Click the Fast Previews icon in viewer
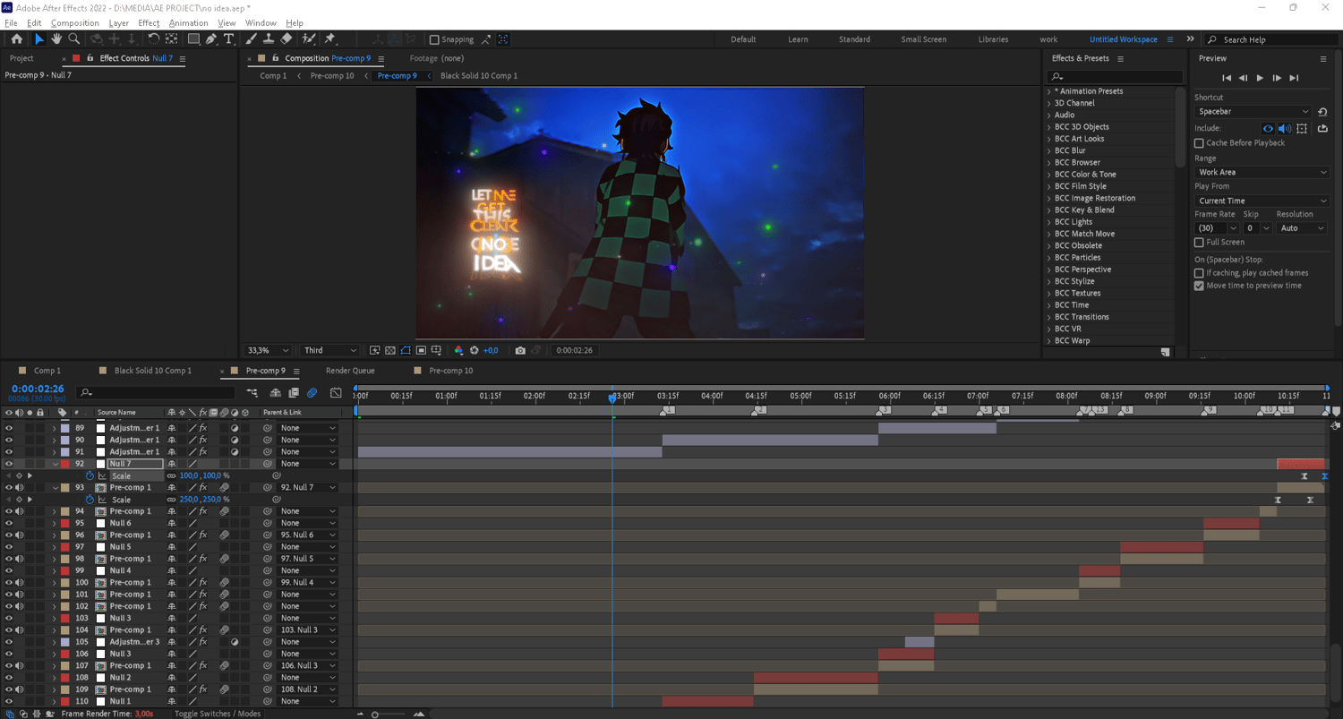 [375, 350]
